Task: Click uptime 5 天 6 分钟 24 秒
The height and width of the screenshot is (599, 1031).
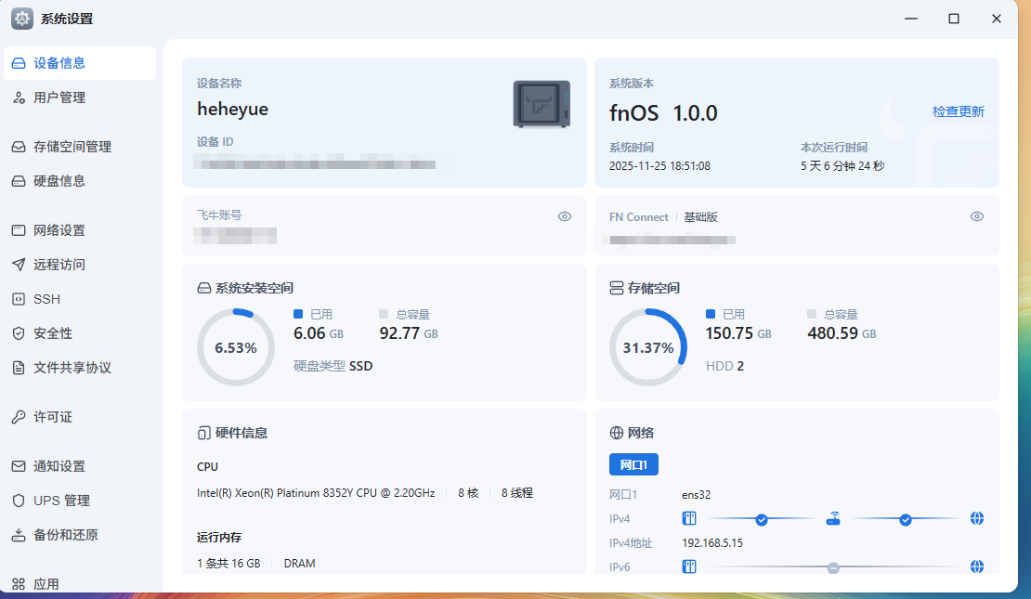Action: [x=842, y=165]
